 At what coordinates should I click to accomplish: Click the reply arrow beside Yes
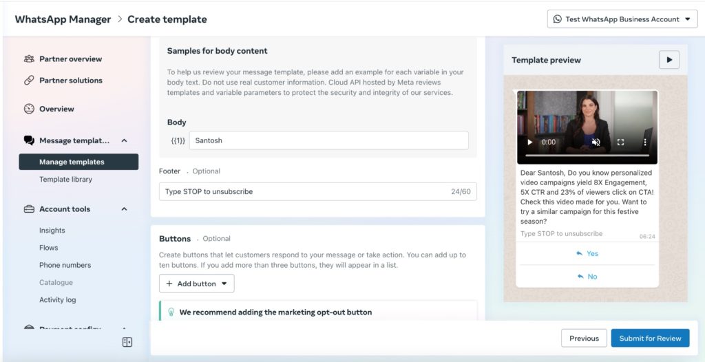coord(579,254)
